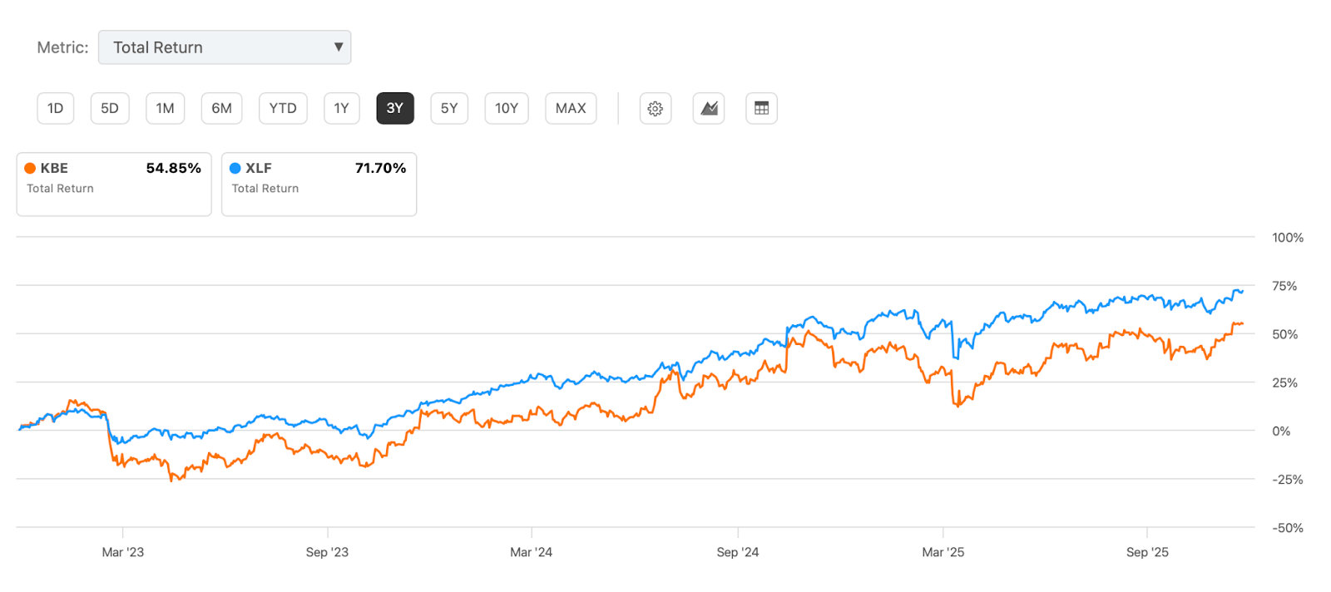Switch to the 1M time range
Viewport: 1331px width, 592px height.
[x=165, y=108]
